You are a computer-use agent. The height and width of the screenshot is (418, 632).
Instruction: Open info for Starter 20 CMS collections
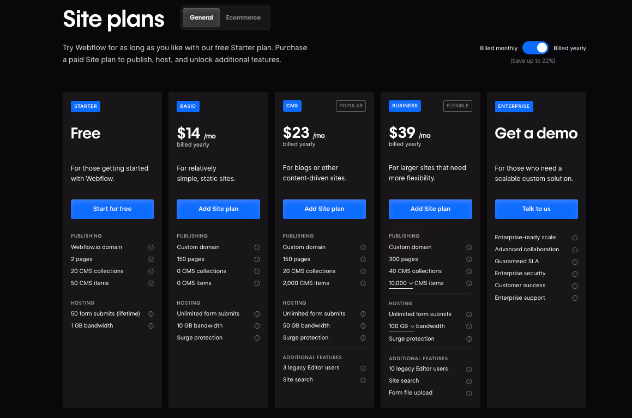pyautogui.click(x=151, y=271)
